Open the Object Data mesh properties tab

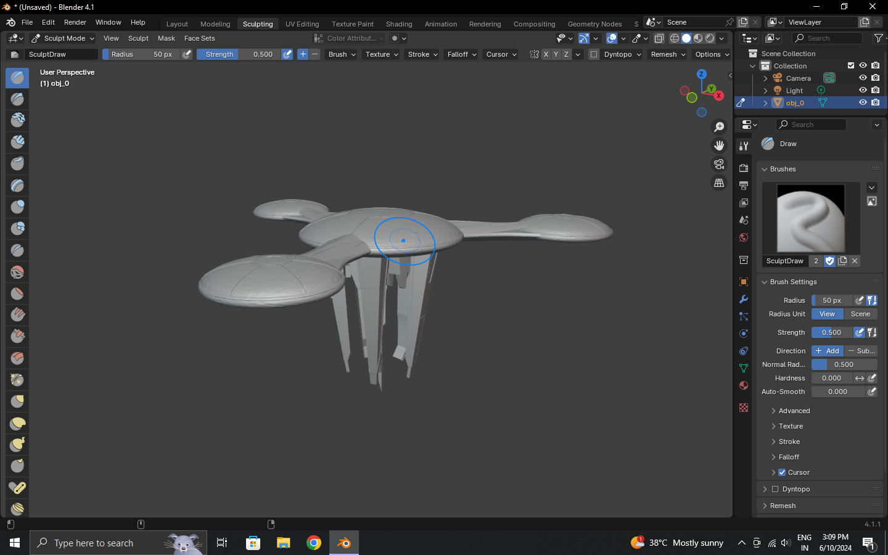744,368
